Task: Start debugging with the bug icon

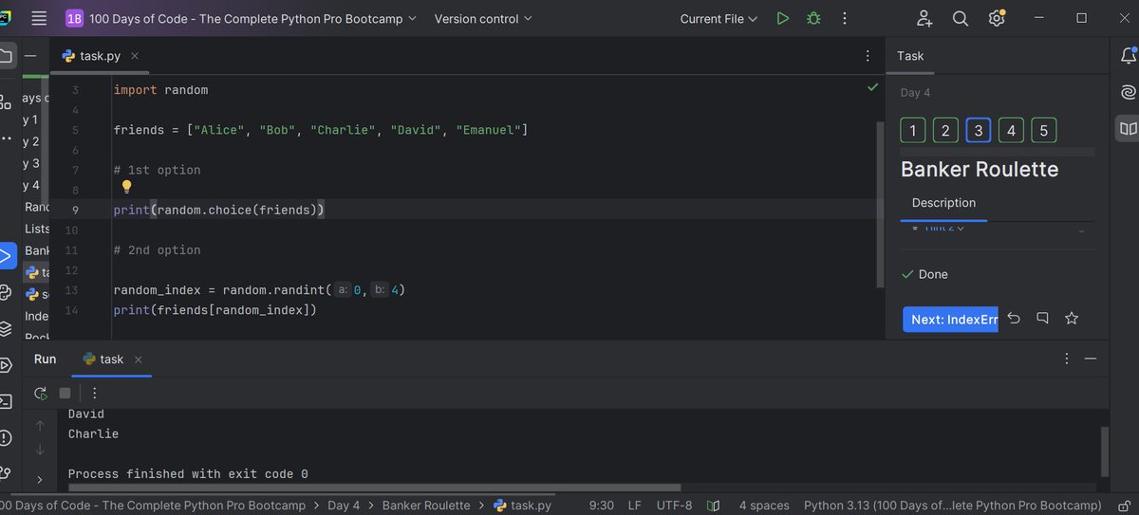Action: click(813, 18)
